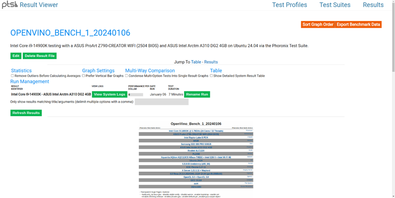
Task: Click the 'ext4' file-system row
Action: click(196, 184)
